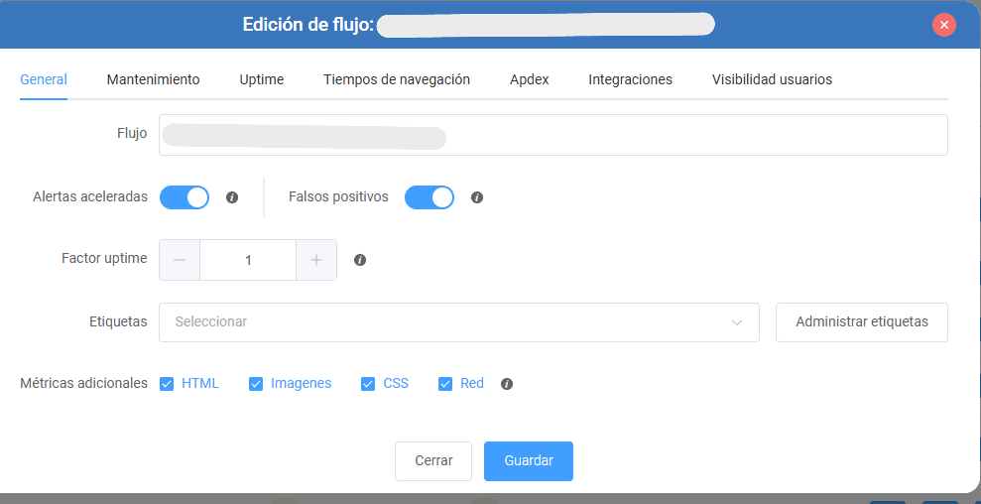Viewport: 981px width, 504px height.
Task: Switch to the Mantenimiento tab
Action: point(154,79)
